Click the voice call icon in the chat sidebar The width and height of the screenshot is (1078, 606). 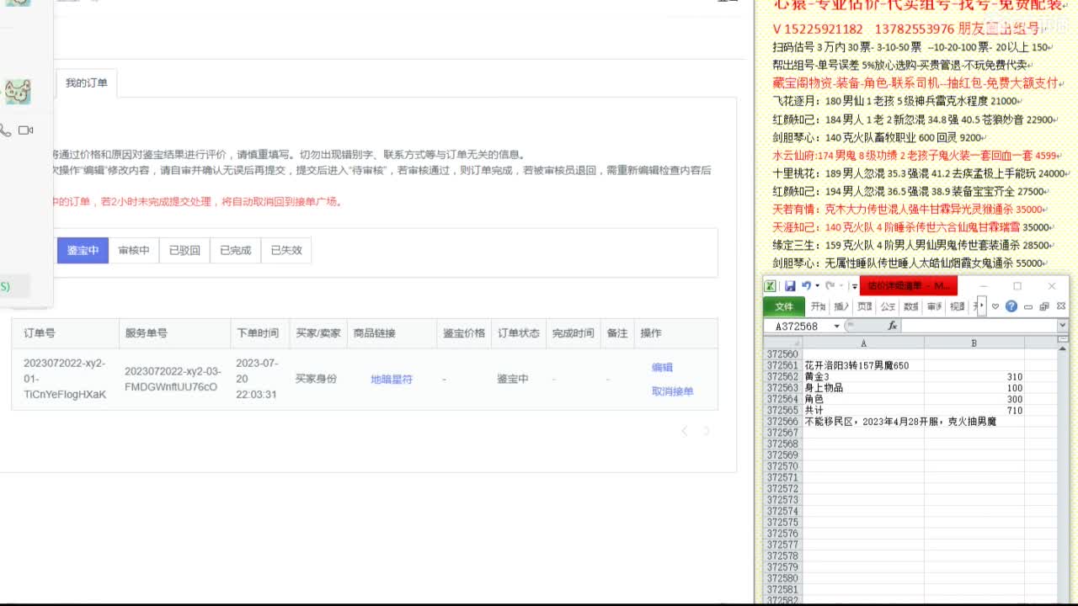coord(7,131)
